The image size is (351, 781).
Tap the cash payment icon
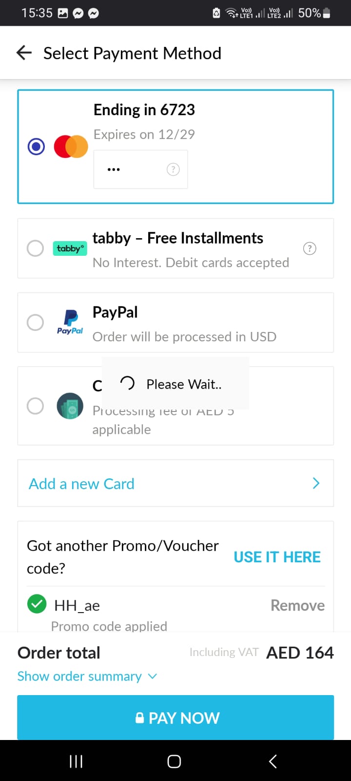pos(70,406)
